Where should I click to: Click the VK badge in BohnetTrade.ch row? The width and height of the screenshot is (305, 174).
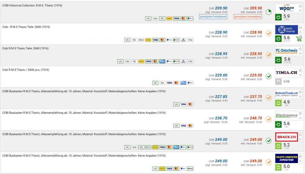[176, 104]
